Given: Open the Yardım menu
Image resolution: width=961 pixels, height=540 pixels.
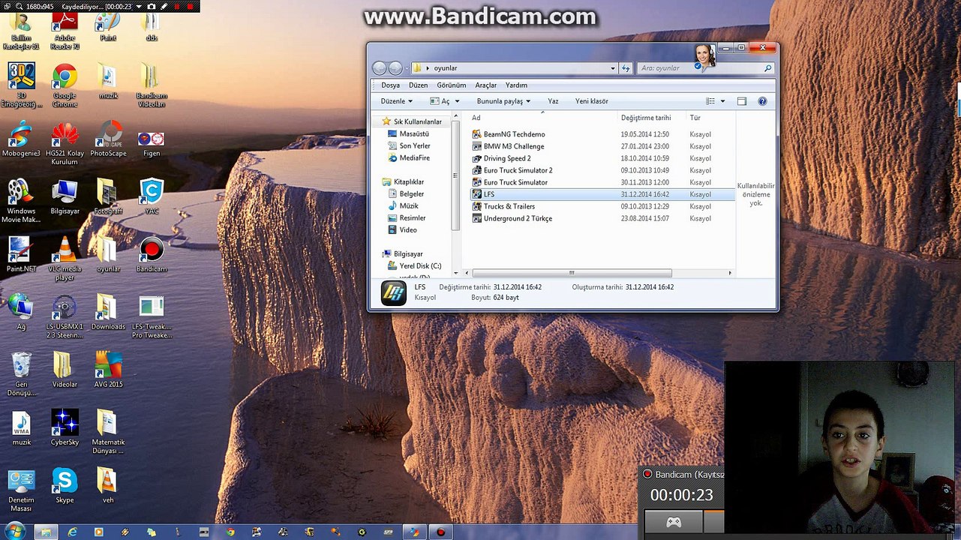Looking at the screenshot, I should coord(516,85).
